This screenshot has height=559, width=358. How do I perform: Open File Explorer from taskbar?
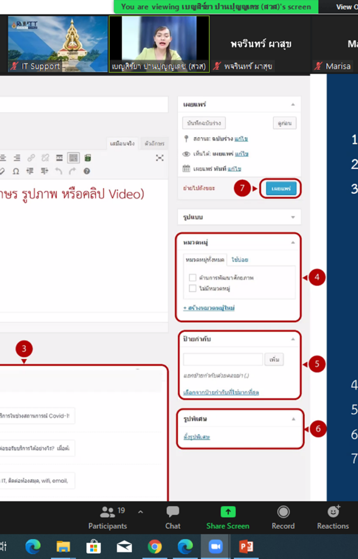click(x=63, y=546)
